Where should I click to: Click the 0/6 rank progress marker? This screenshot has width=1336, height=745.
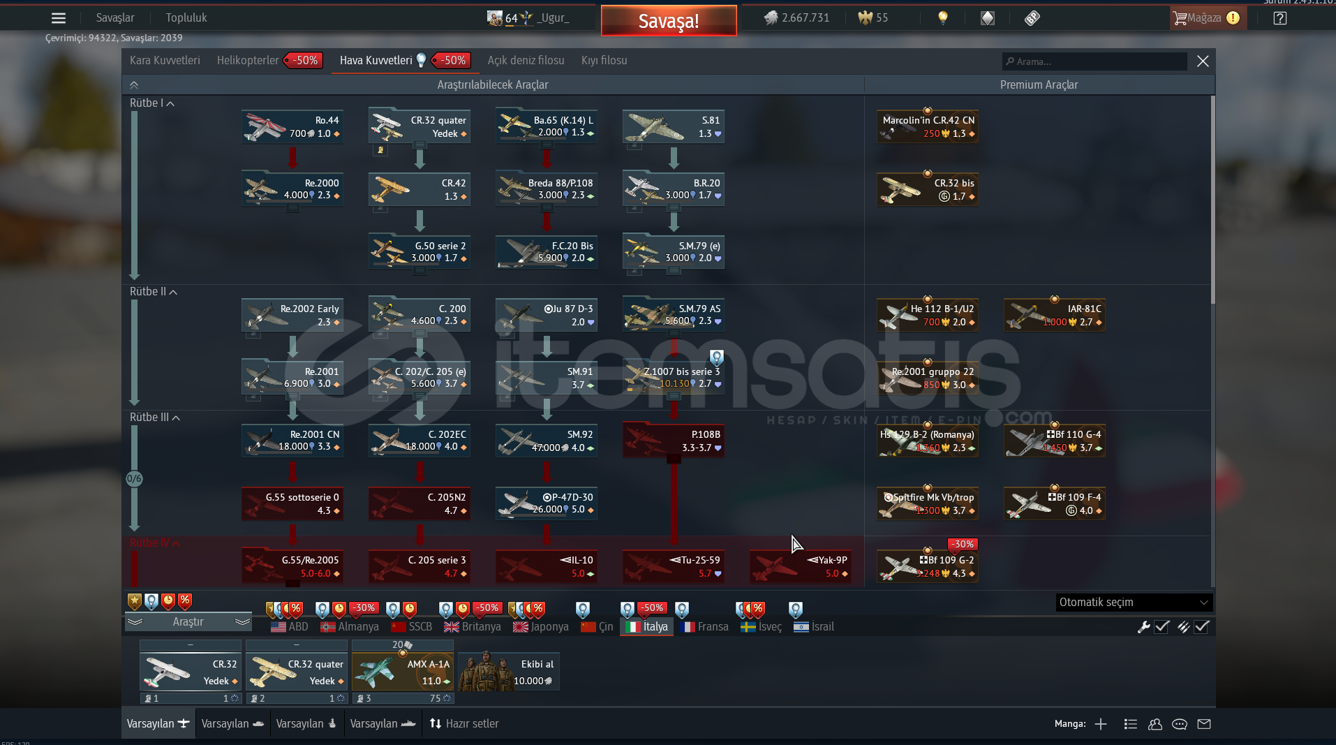(x=134, y=479)
